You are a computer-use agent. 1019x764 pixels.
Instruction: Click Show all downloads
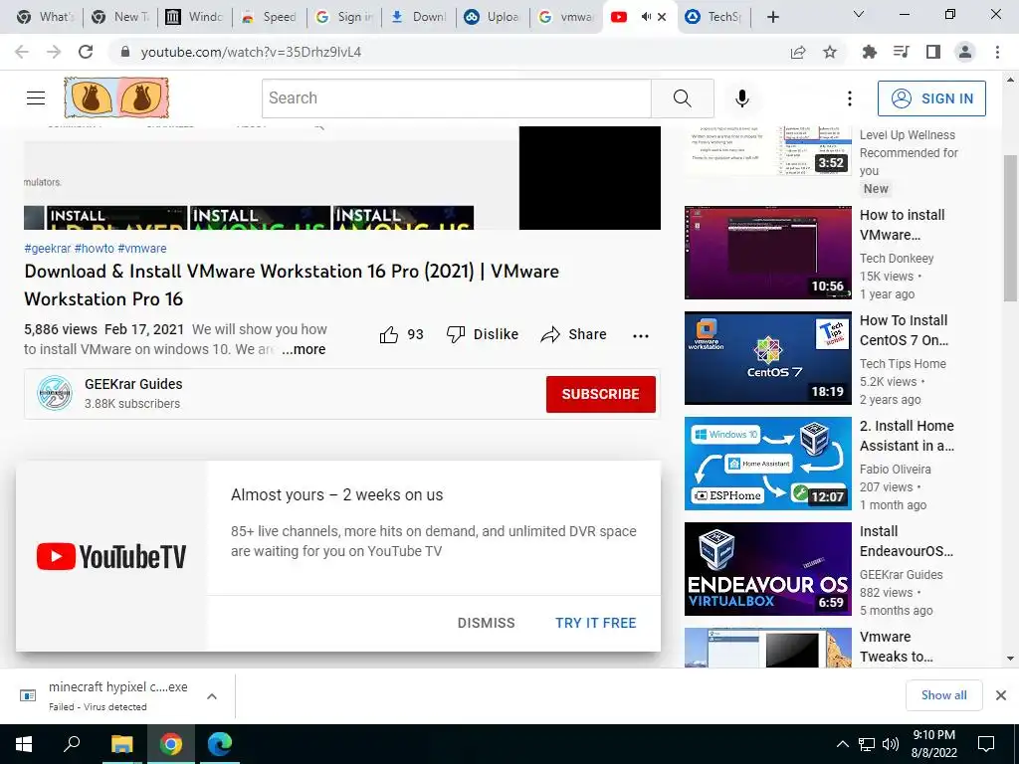(x=943, y=695)
